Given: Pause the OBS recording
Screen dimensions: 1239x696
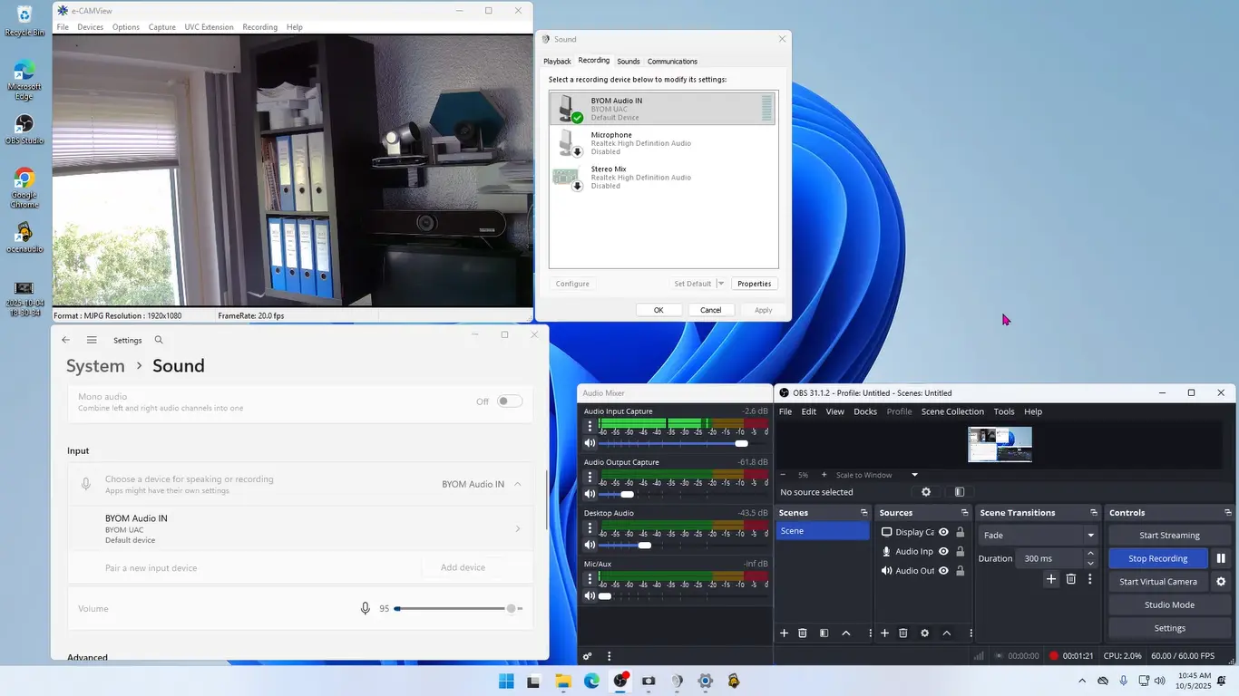Looking at the screenshot, I should [x=1221, y=558].
